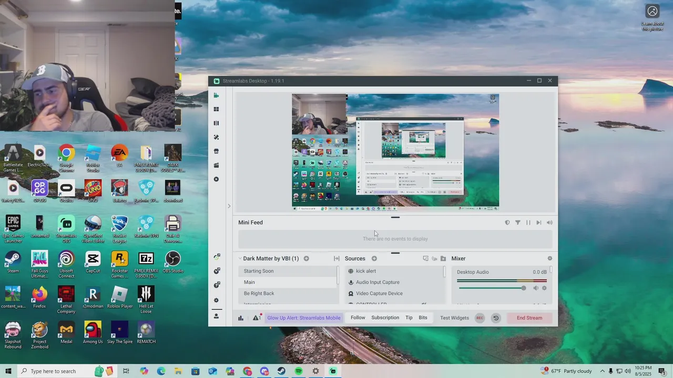Open replay buffer icon next to REC
The image size is (673, 378).
pos(496,318)
